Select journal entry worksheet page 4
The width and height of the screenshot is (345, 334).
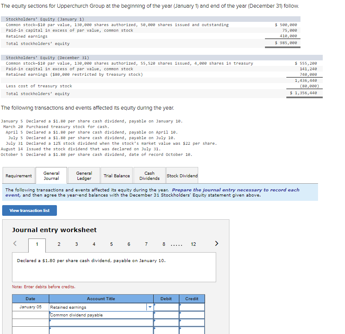pyautogui.click(x=94, y=244)
